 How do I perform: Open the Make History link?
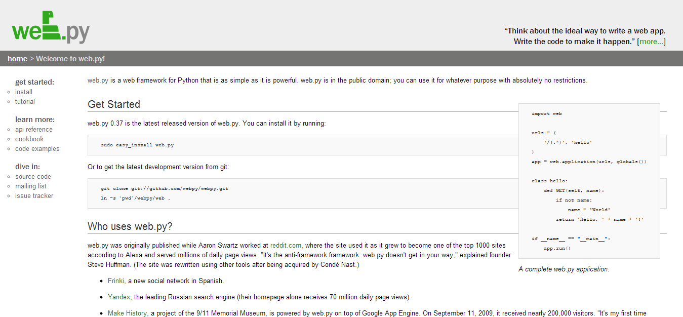pos(127,313)
